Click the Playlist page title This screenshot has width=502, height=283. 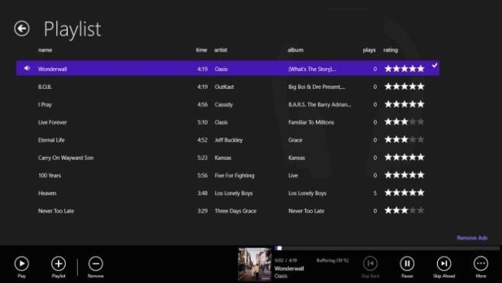[73, 29]
